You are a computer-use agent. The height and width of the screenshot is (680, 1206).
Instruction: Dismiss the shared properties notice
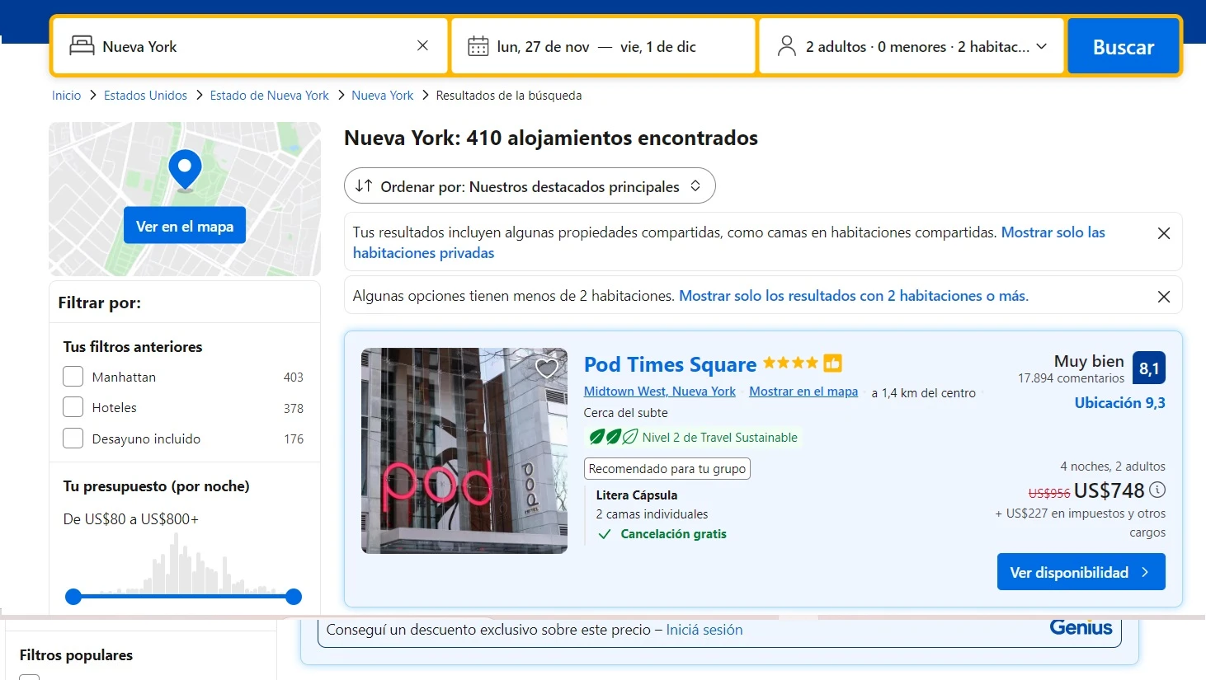tap(1164, 233)
